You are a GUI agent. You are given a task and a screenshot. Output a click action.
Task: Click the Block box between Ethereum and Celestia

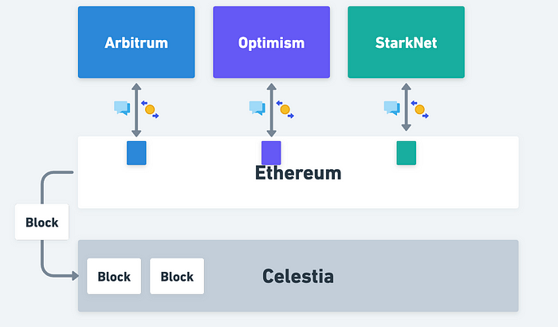coord(41,222)
